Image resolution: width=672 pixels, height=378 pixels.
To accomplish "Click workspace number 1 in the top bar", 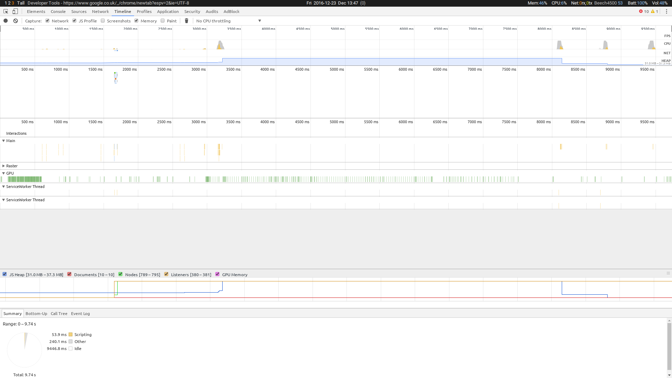I will coord(6,3).
